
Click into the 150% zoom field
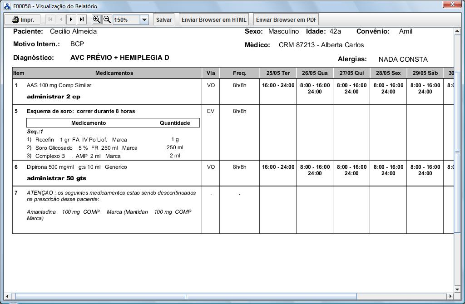click(x=126, y=20)
